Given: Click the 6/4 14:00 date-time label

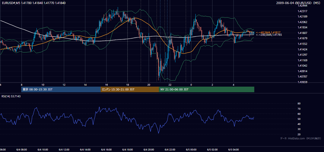Looking at the screenshot, I should (x=85, y=149).
